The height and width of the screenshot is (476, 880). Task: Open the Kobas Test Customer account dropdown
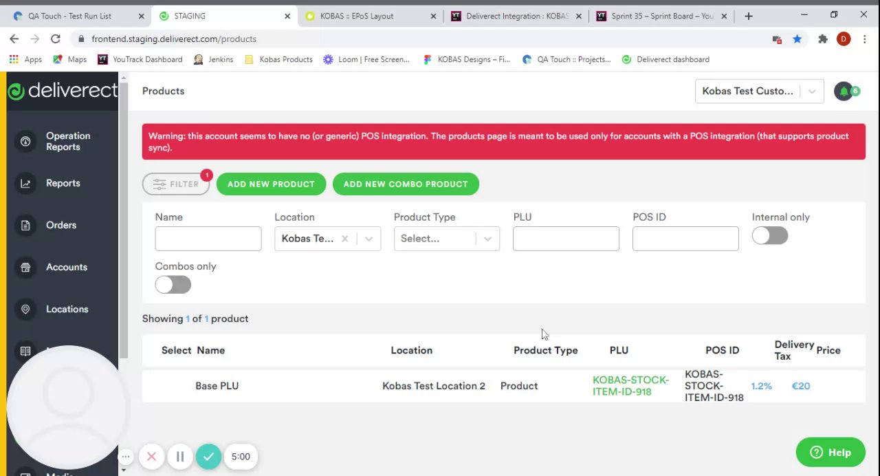(759, 91)
